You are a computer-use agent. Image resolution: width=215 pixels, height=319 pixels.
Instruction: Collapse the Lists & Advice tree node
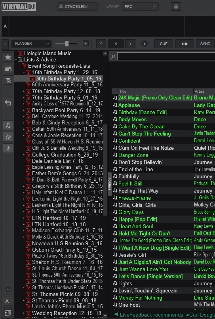coord(16,60)
